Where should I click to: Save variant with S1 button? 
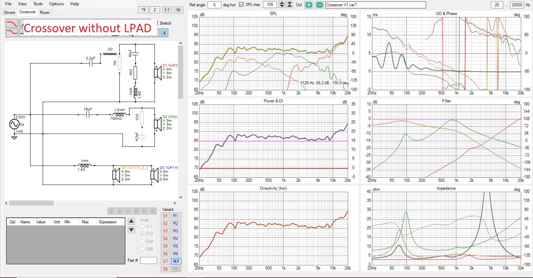tap(165, 216)
